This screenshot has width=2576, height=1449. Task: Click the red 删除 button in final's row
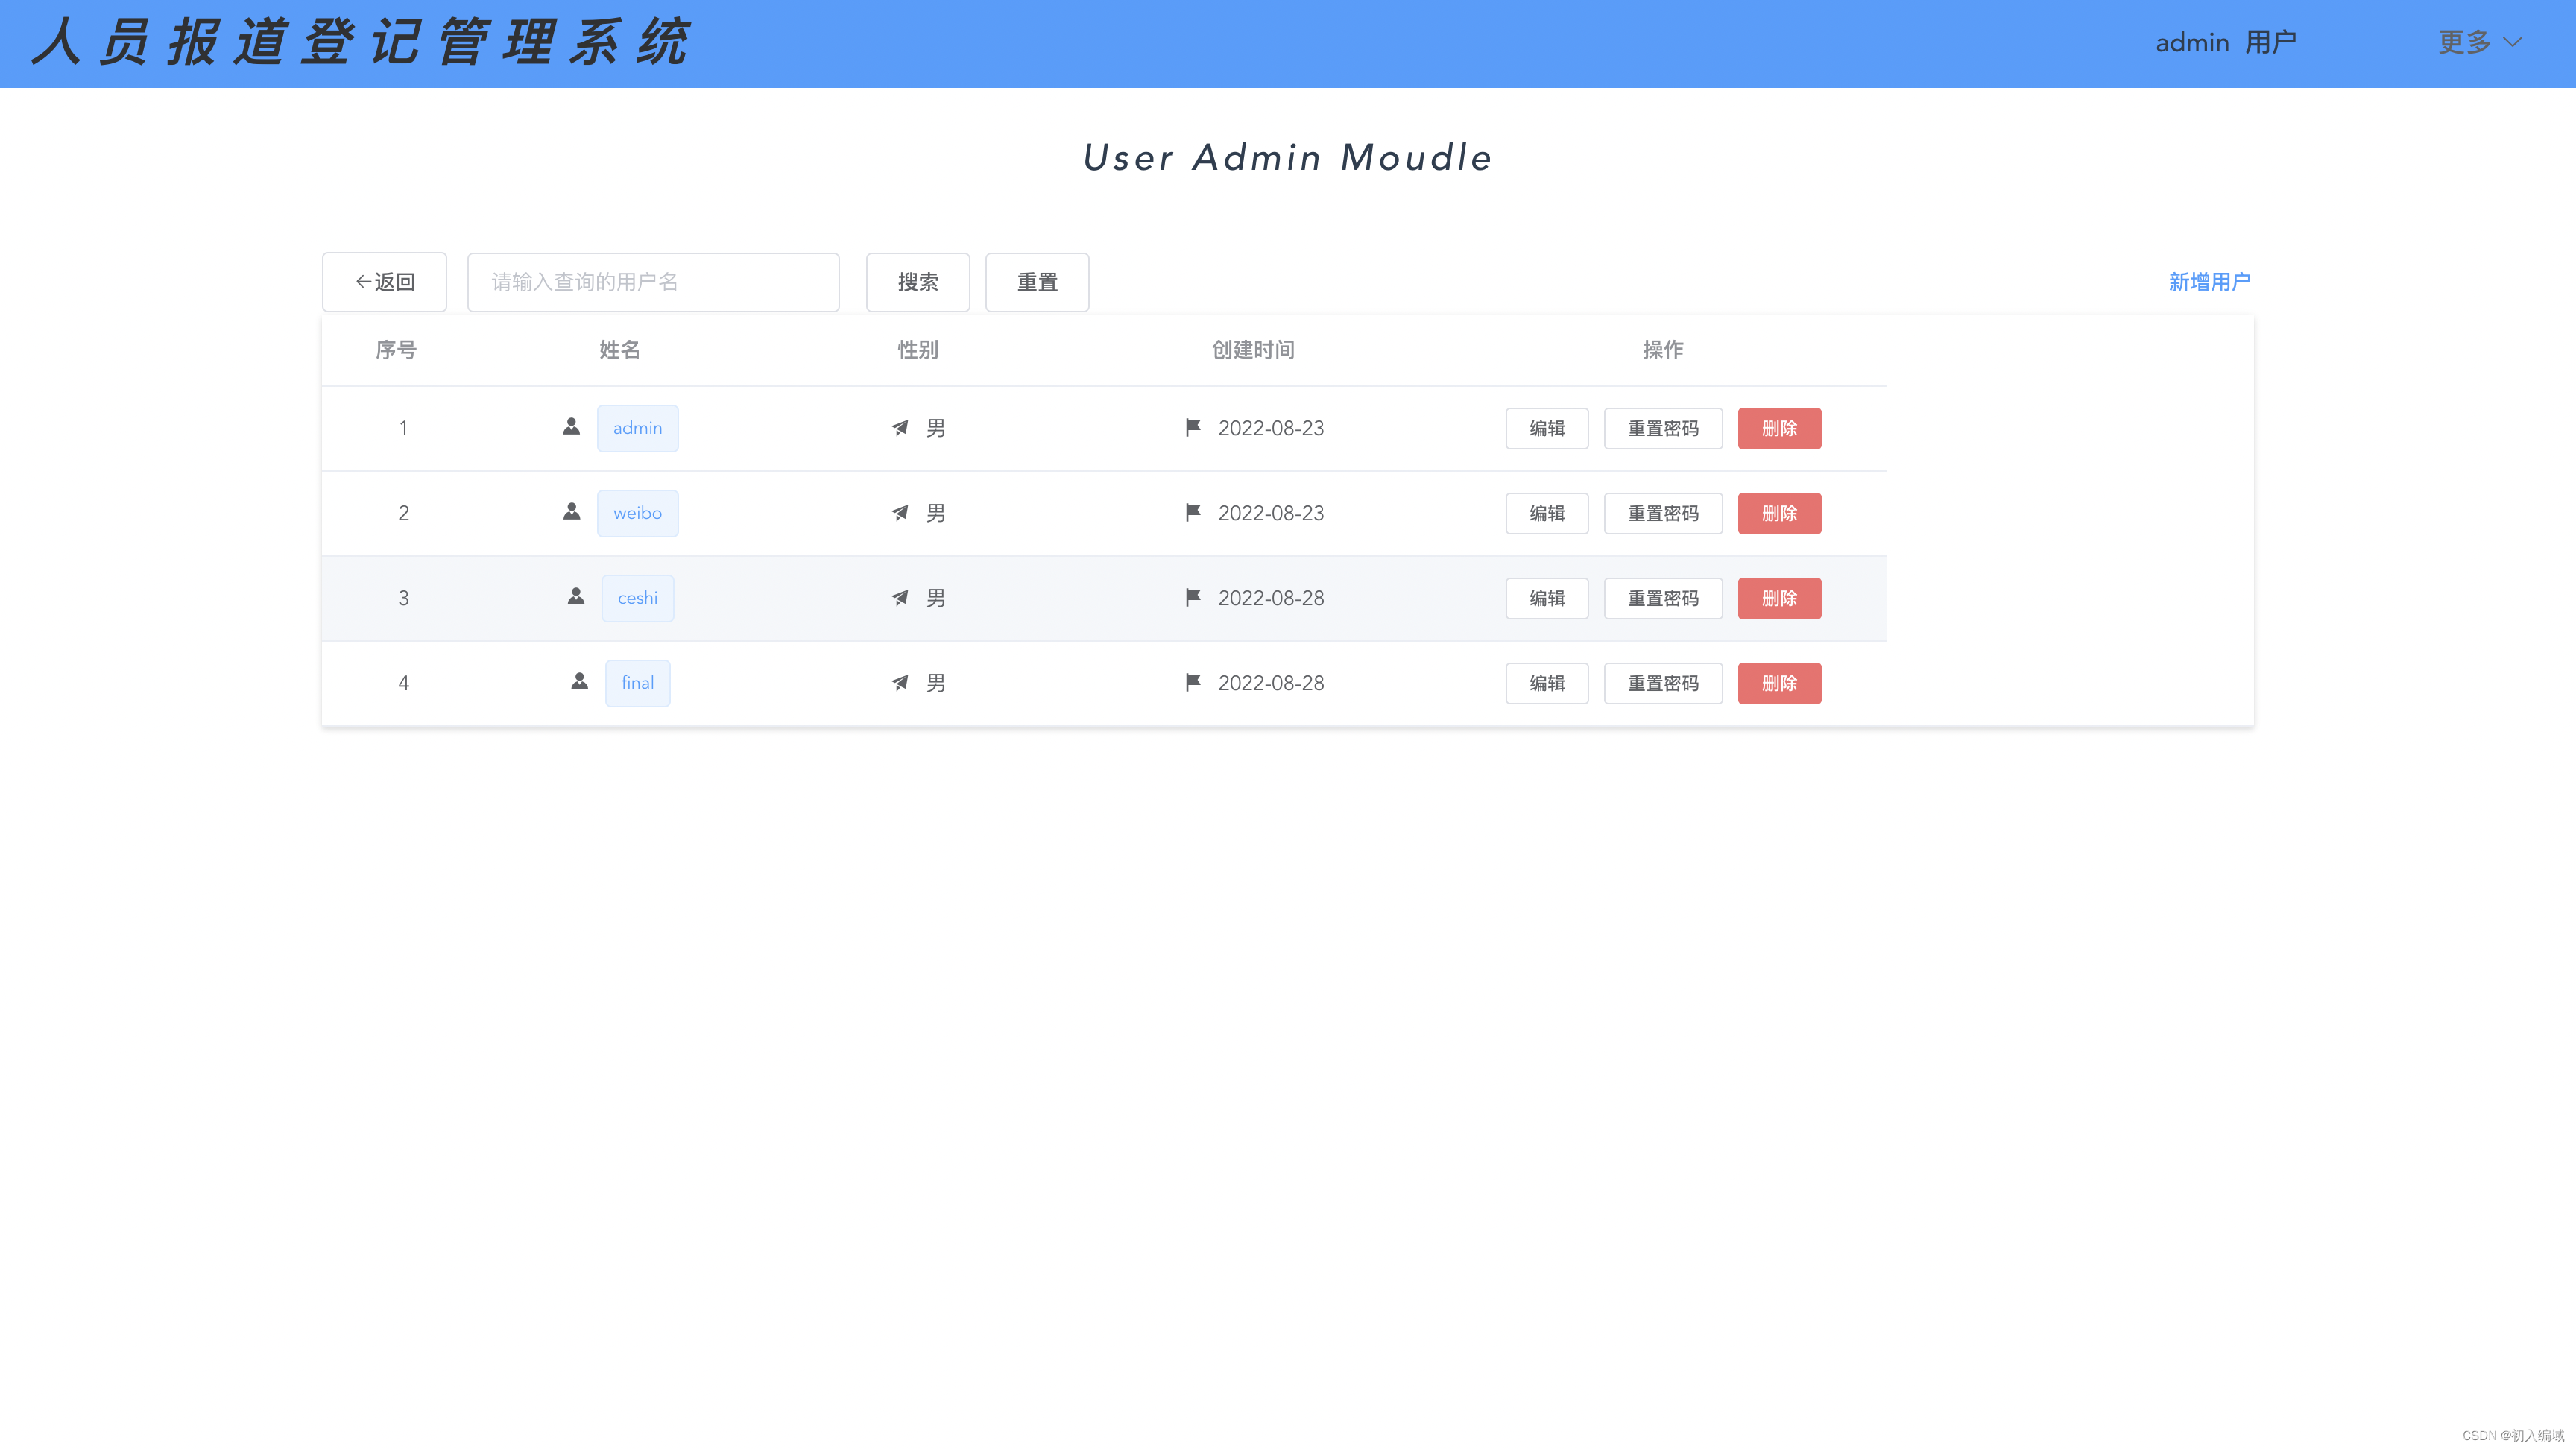click(1779, 682)
